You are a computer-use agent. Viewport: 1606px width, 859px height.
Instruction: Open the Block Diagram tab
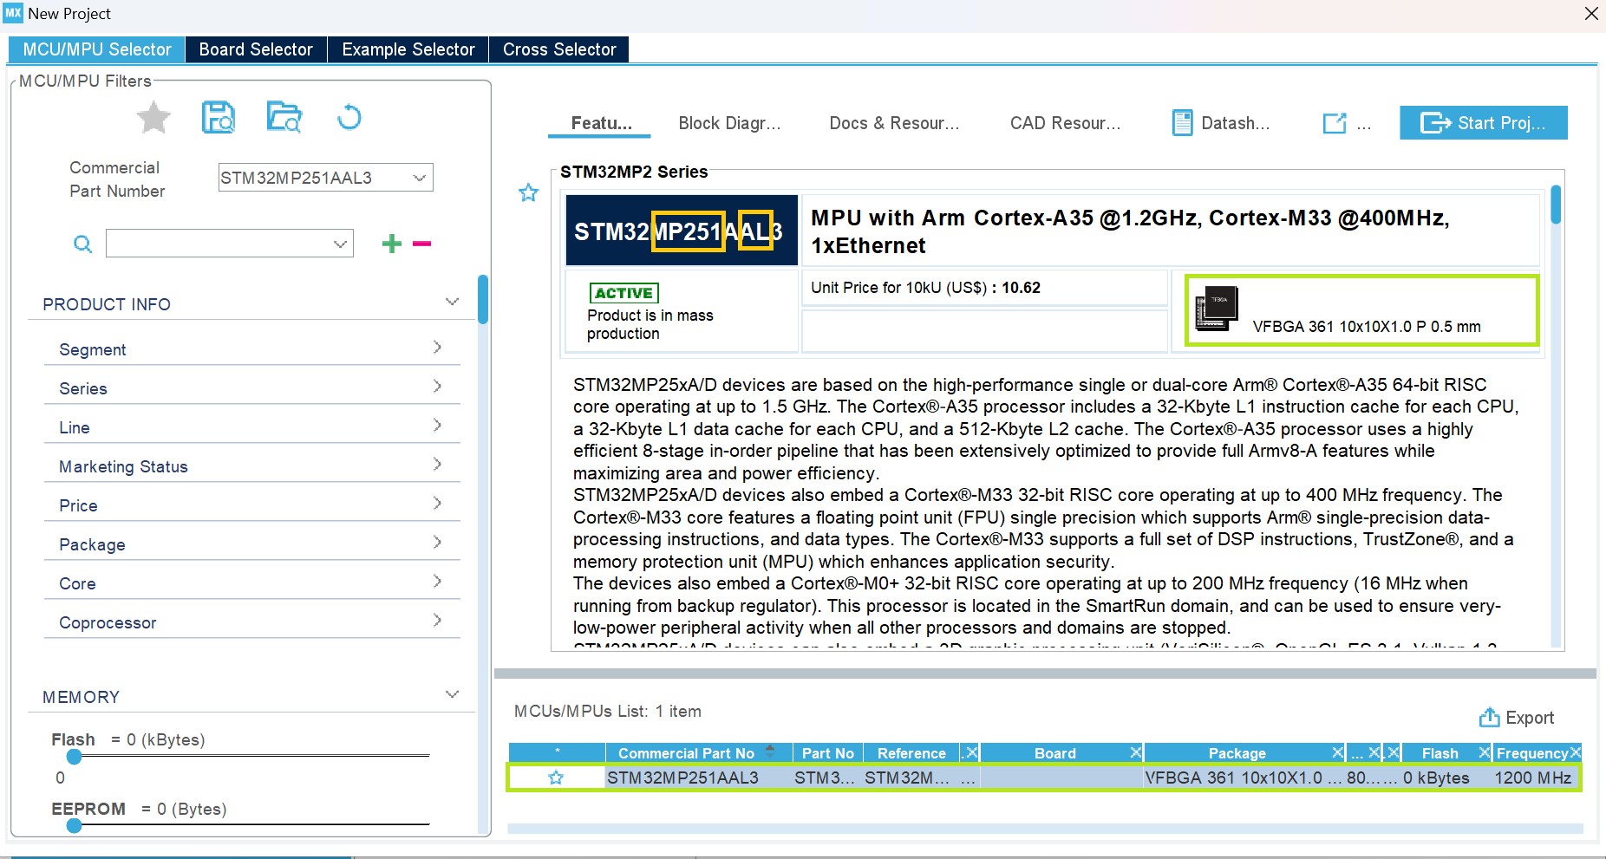[729, 123]
